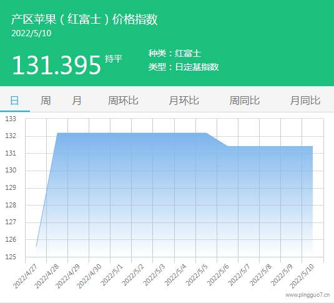Switch to the 月环比 tab

point(184,101)
